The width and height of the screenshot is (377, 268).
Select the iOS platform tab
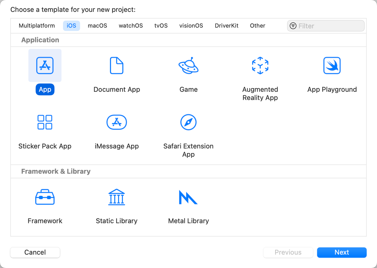[x=71, y=26]
